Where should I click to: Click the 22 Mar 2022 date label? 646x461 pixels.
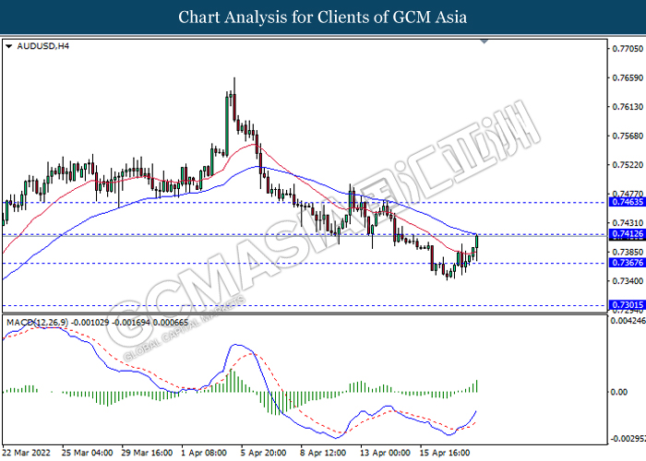(x=27, y=453)
